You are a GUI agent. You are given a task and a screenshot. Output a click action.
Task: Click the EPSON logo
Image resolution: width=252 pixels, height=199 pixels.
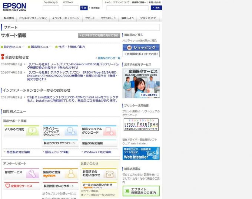pos(14,7)
